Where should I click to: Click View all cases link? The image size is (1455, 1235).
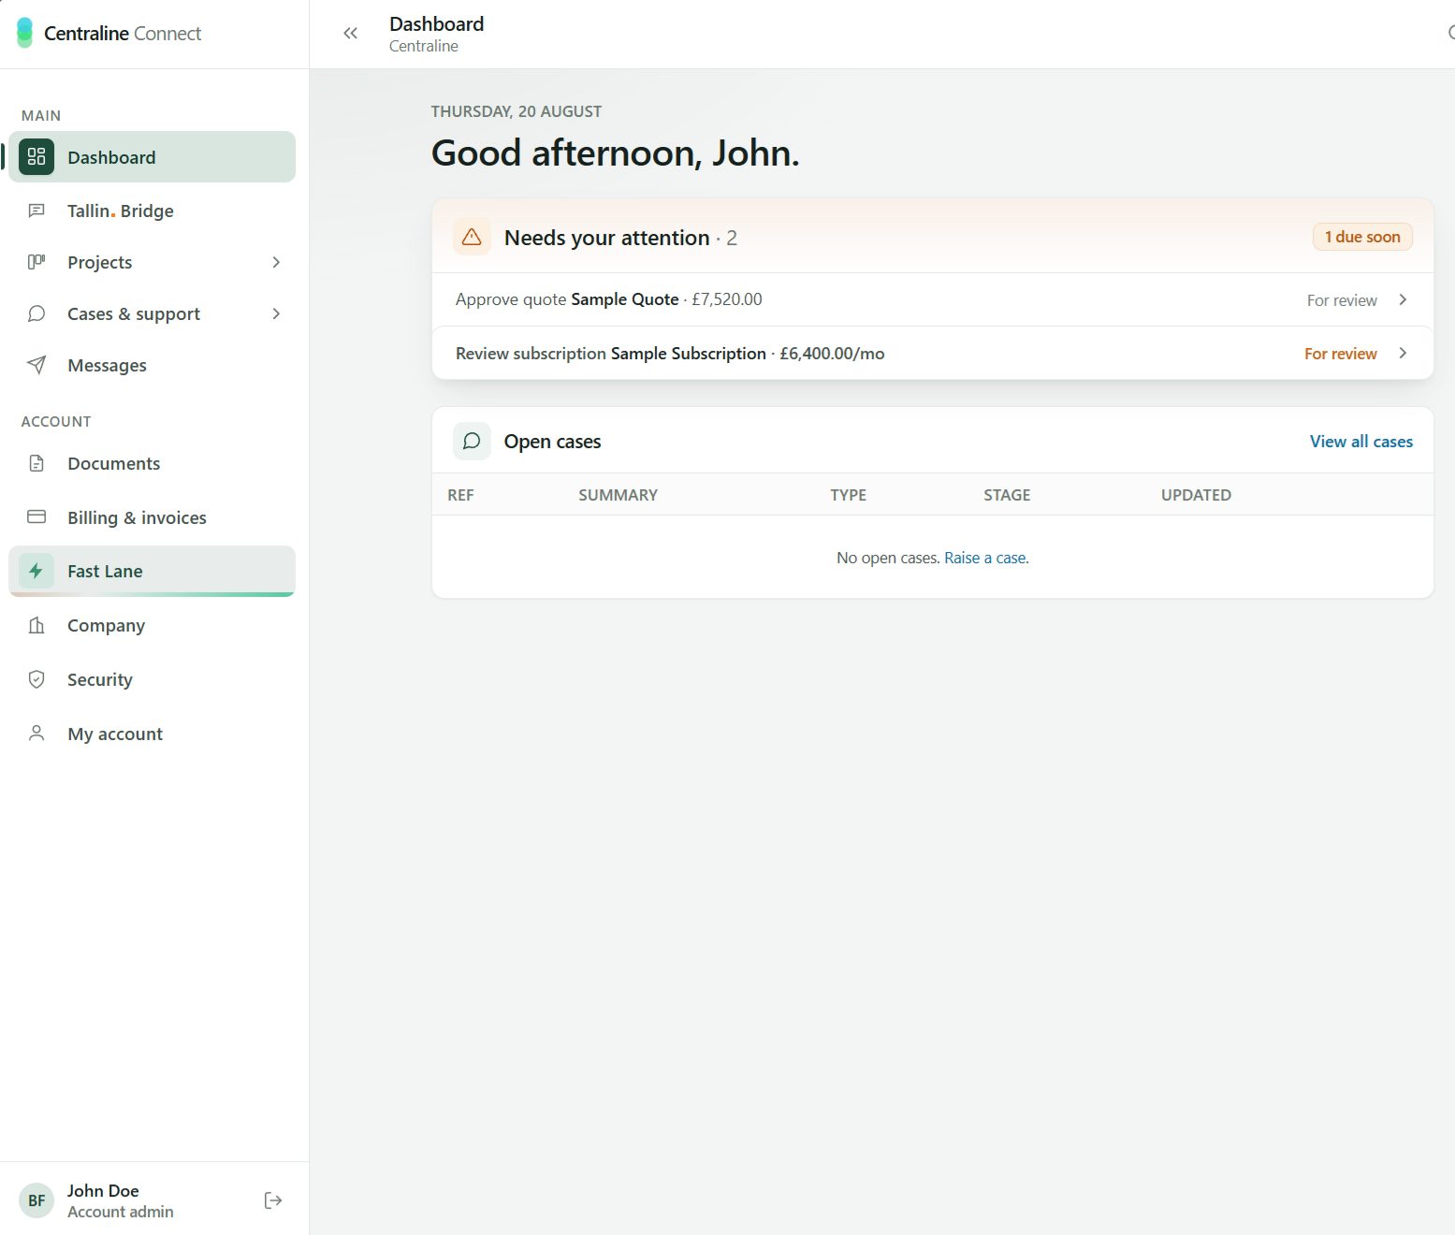pos(1360,442)
